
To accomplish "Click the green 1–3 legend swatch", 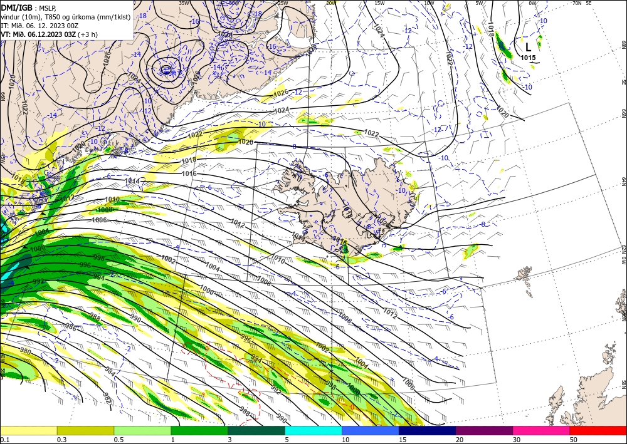I will pyautogui.click(x=199, y=430).
